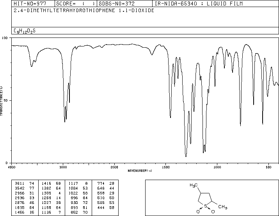Select the 3611 peak entry in the table
The width and height of the screenshot is (279, 216).
[25, 183]
